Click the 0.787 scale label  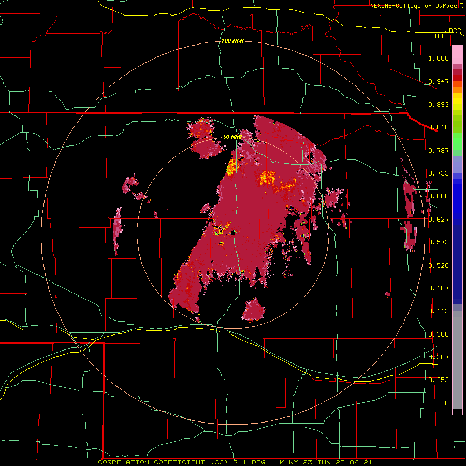pyautogui.click(x=439, y=150)
